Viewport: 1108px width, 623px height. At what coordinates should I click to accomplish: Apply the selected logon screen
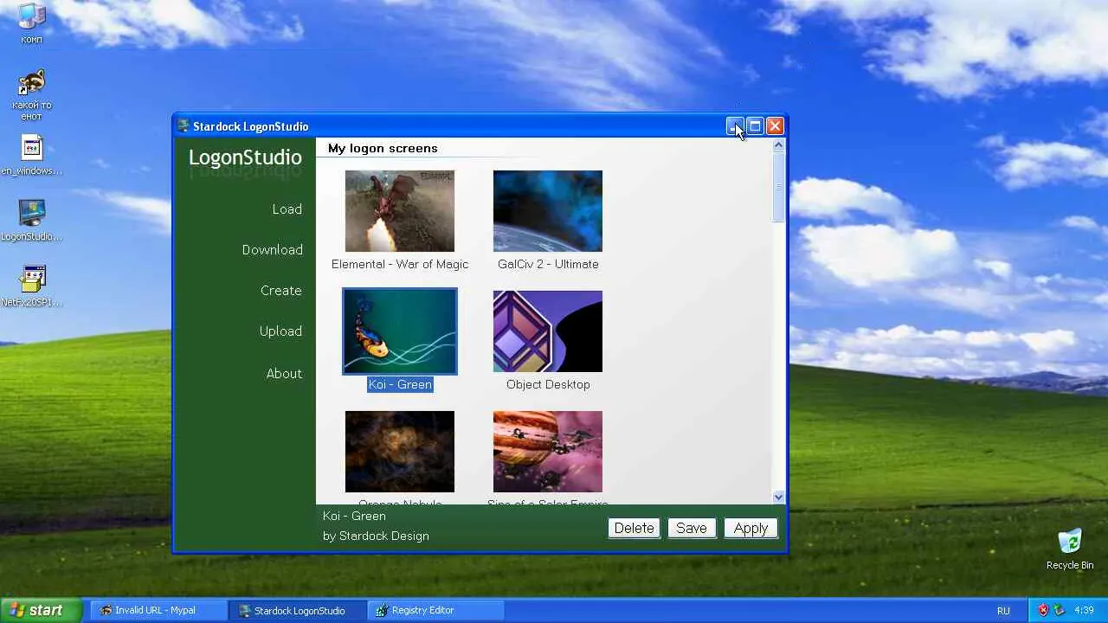click(750, 528)
